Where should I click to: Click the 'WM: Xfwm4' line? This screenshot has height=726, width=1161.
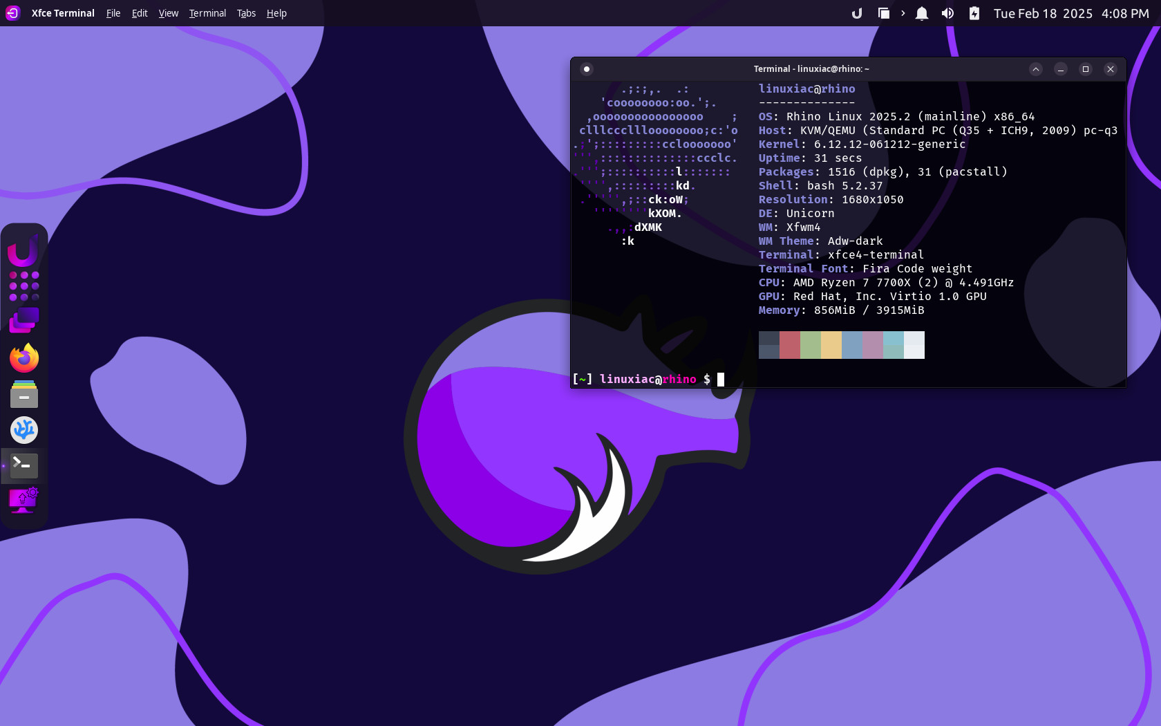(x=789, y=227)
